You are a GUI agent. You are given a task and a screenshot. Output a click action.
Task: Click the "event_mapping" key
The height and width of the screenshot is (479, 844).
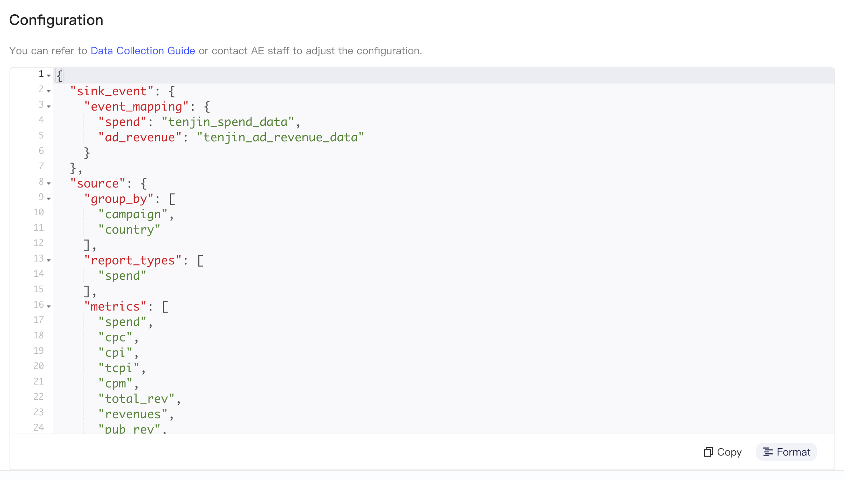pos(137,106)
